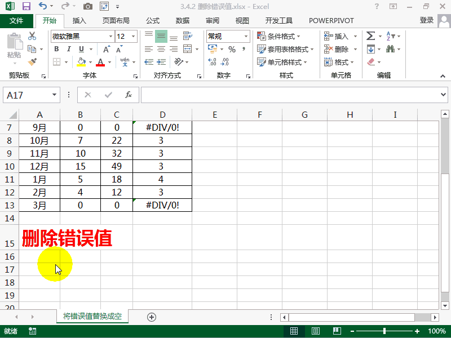Click 插入 cells button
The image size is (451, 338).
337,36
